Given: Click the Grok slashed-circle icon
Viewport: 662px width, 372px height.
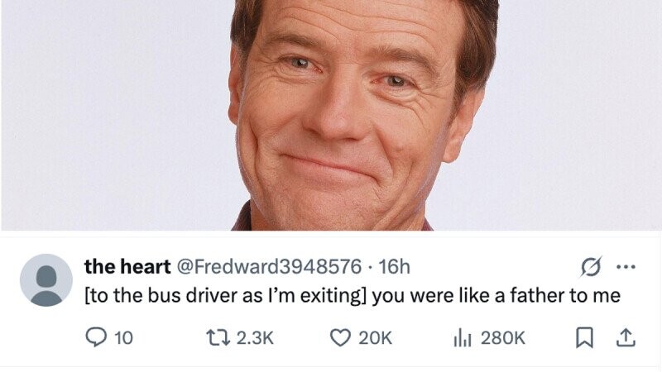Looking at the screenshot, I should click(x=591, y=266).
